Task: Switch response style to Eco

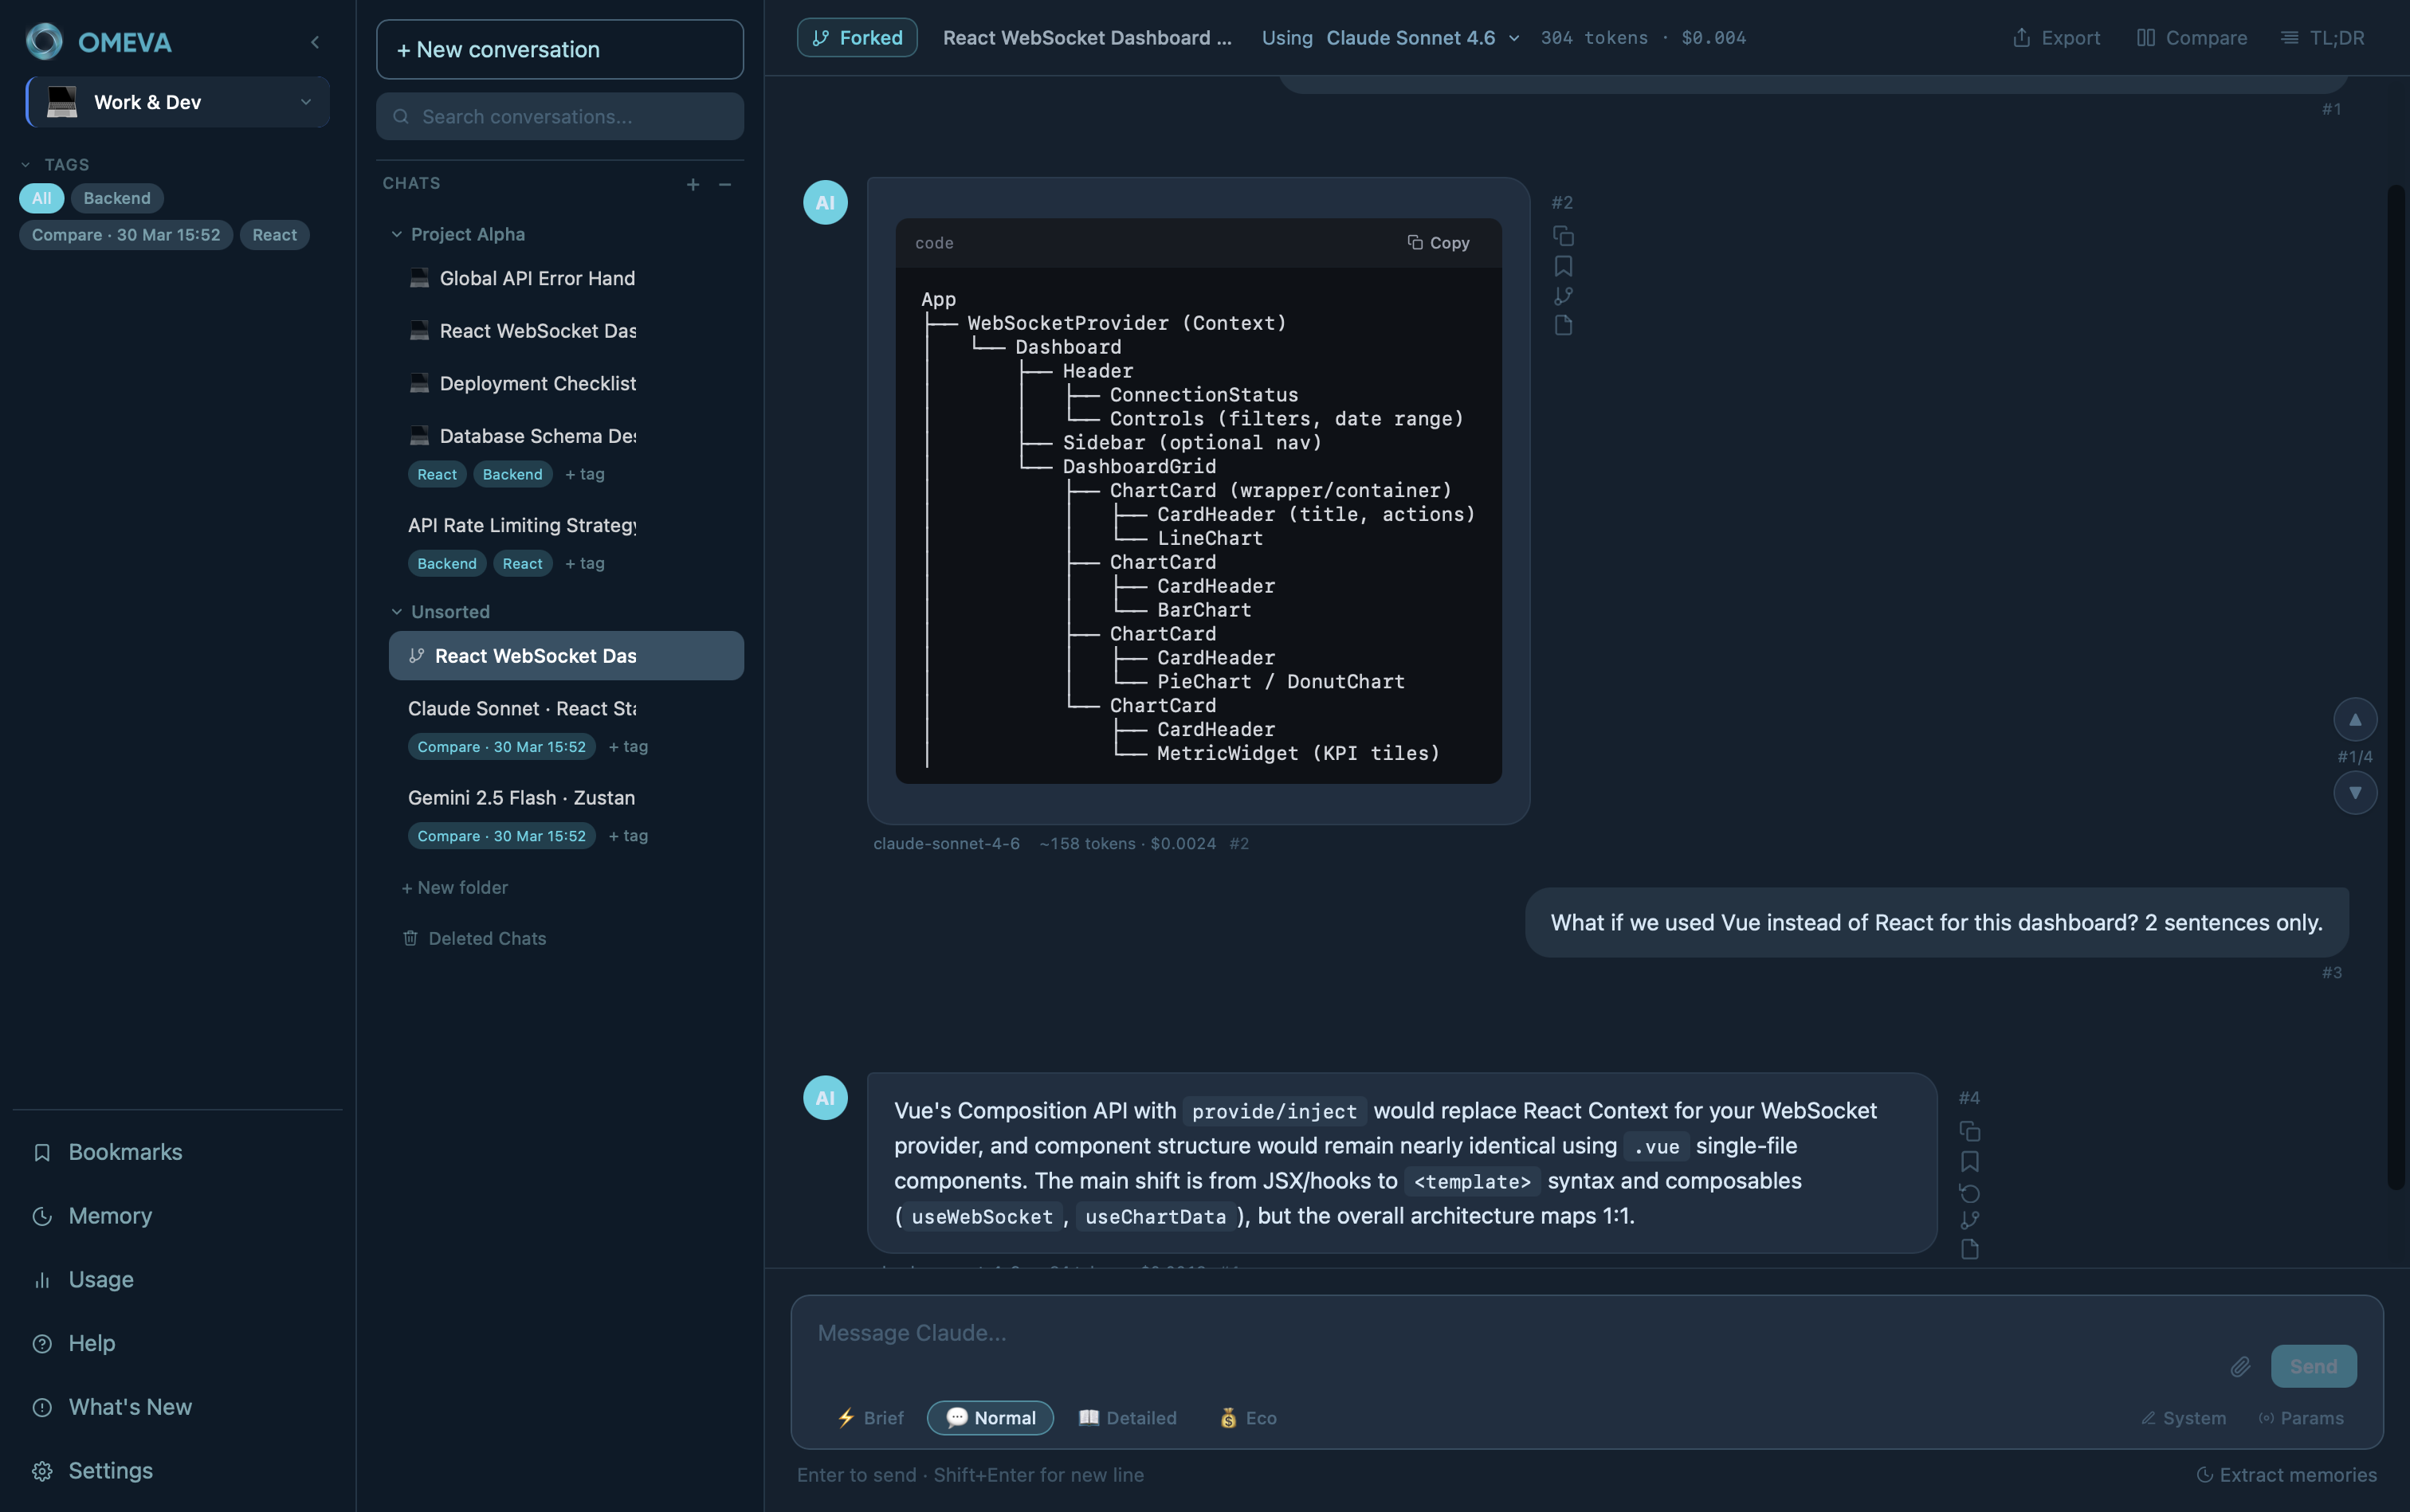Action: (1246, 1417)
